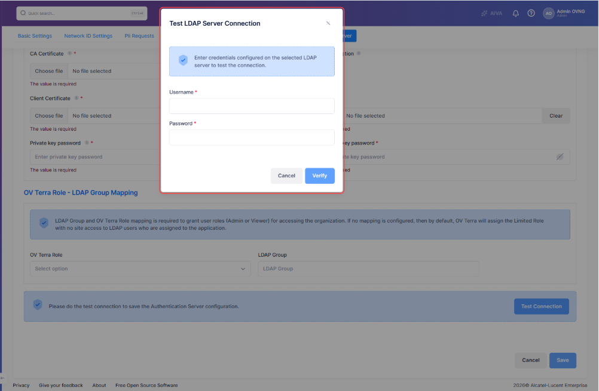This screenshot has width=599, height=391.
Task: Click the Save button
Action: click(563, 361)
